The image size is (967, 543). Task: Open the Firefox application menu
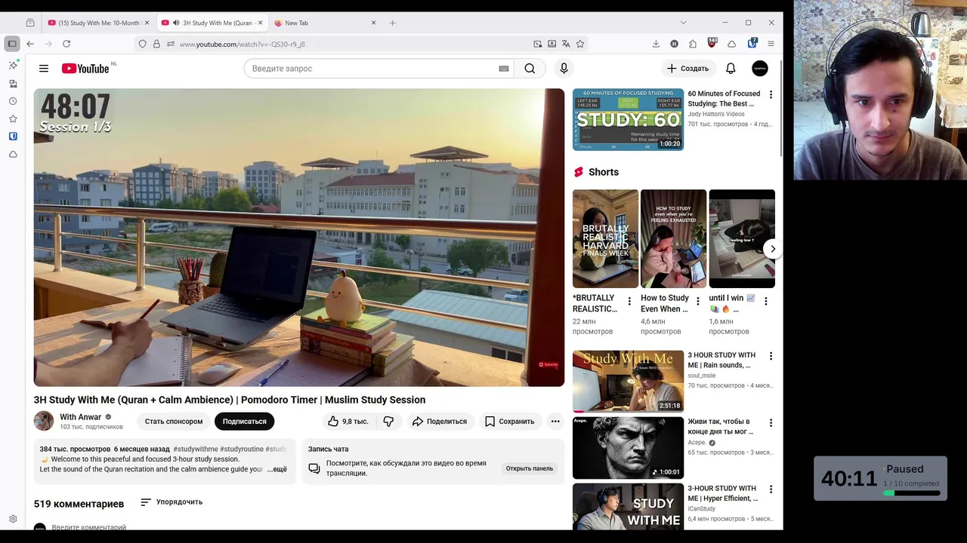771,44
